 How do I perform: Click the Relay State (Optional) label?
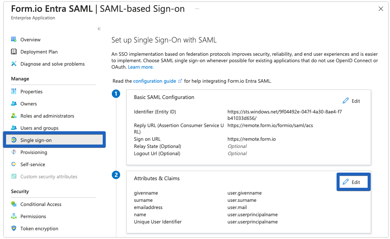[157, 146]
